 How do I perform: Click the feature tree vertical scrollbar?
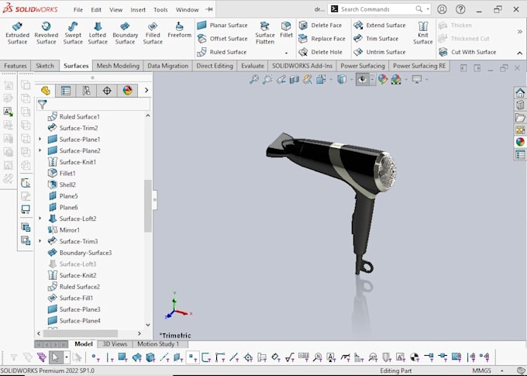(x=147, y=205)
